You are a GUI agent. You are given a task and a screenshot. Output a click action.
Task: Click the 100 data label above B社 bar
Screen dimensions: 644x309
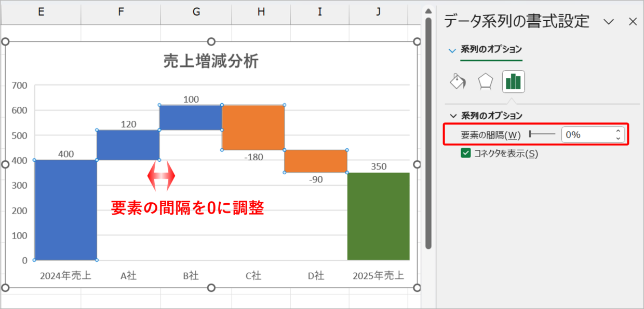pos(191,99)
